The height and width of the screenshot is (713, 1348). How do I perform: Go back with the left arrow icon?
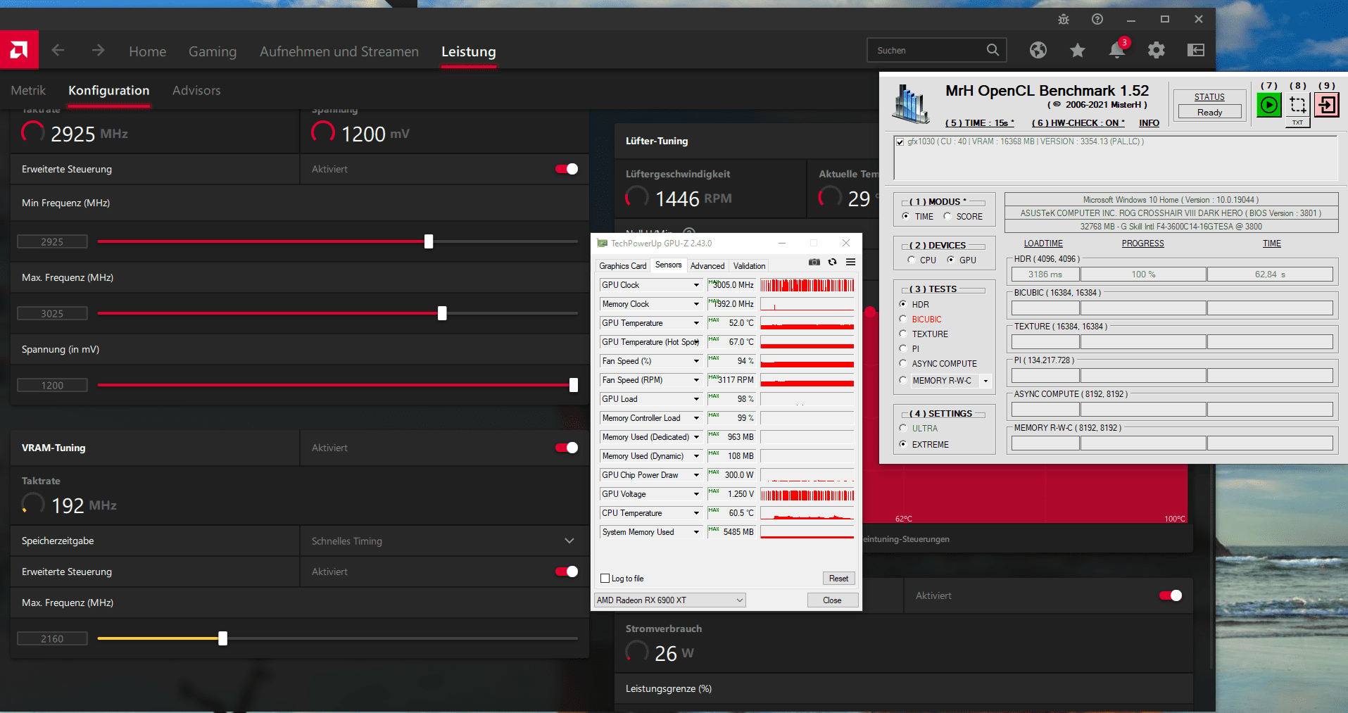(58, 50)
